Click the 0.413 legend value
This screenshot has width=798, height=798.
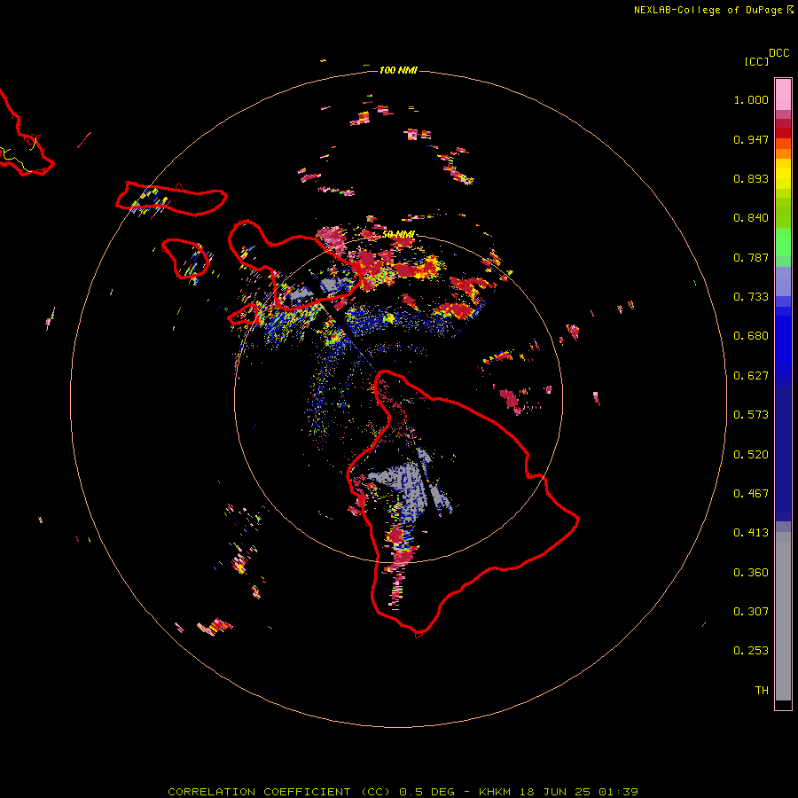(751, 533)
